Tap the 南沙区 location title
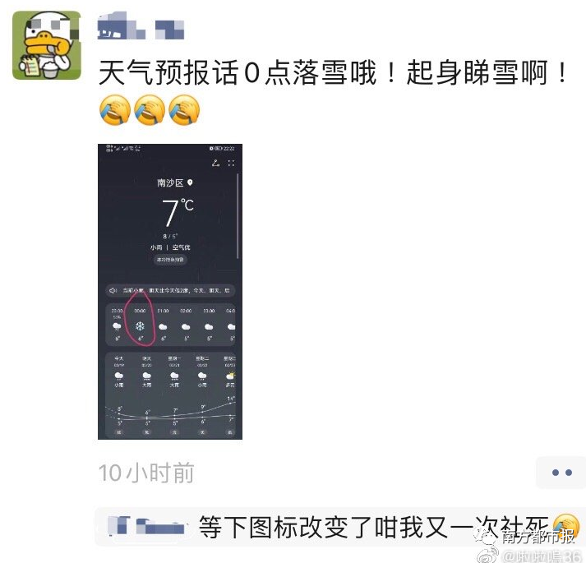 coord(170,182)
